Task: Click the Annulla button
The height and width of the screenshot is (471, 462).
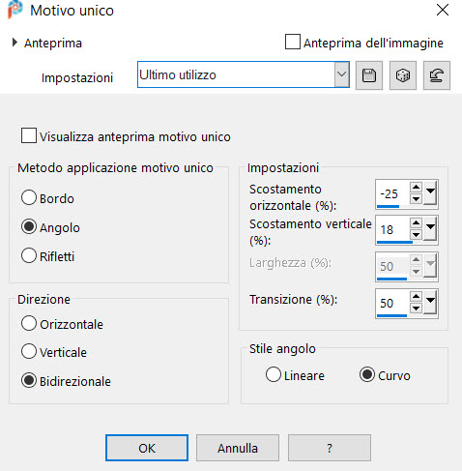Action: 238,448
